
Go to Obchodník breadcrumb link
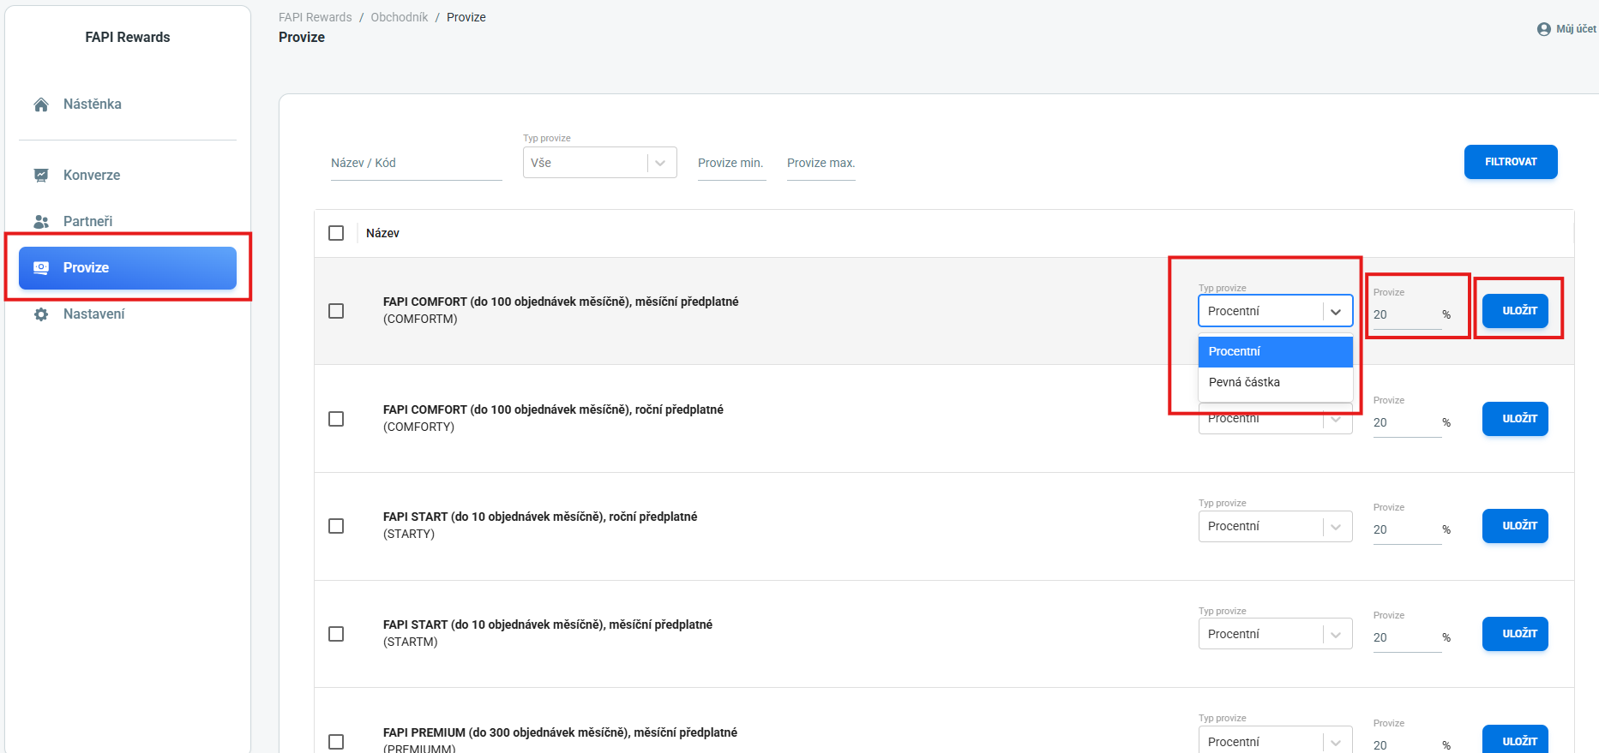[x=400, y=17]
